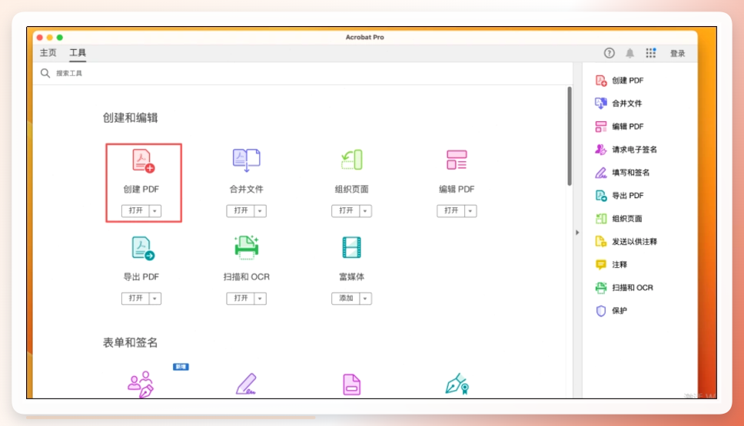Expand dropdown arrow beside 合并文件 打开 button
The image size is (744, 426).
point(260,211)
